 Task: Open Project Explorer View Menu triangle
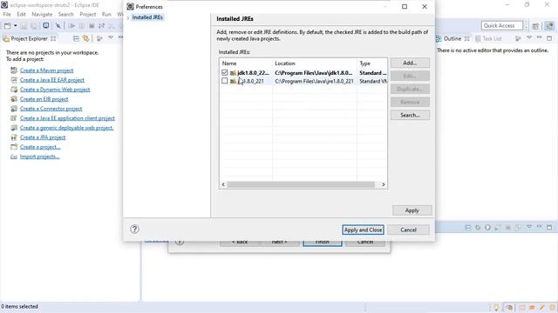pyautogui.click(x=111, y=38)
